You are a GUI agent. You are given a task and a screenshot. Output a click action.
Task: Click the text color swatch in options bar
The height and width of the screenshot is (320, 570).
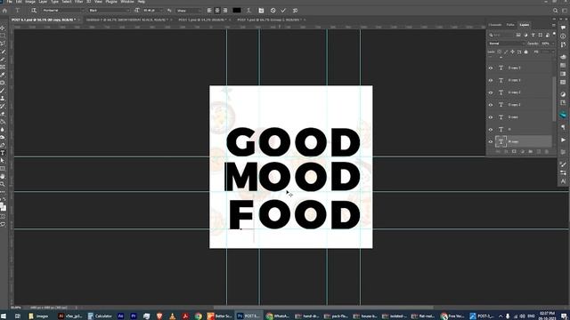237,11
